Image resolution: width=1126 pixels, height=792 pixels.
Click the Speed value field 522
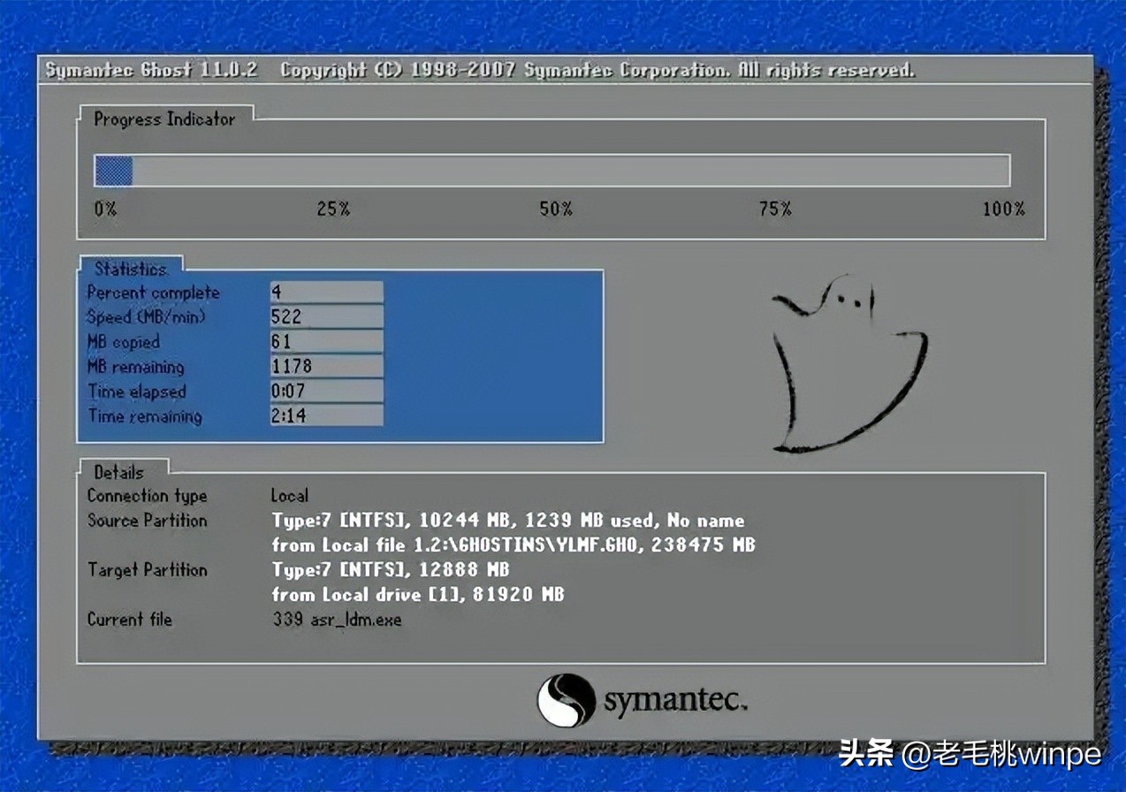point(327,316)
